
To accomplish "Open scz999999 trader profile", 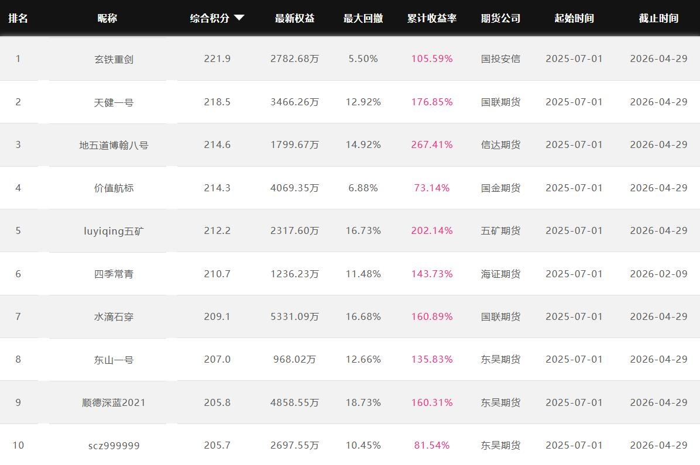I will click(x=114, y=446).
